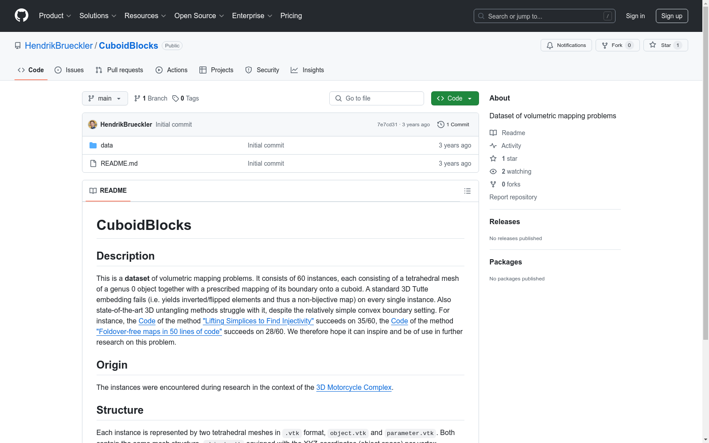Expand the Enterprise menu
Image resolution: width=709 pixels, height=443 pixels.
pyautogui.click(x=252, y=16)
